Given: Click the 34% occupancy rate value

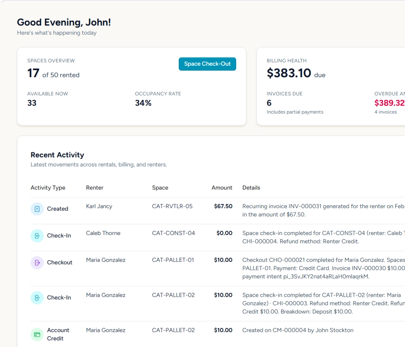Looking at the screenshot, I should pos(143,103).
